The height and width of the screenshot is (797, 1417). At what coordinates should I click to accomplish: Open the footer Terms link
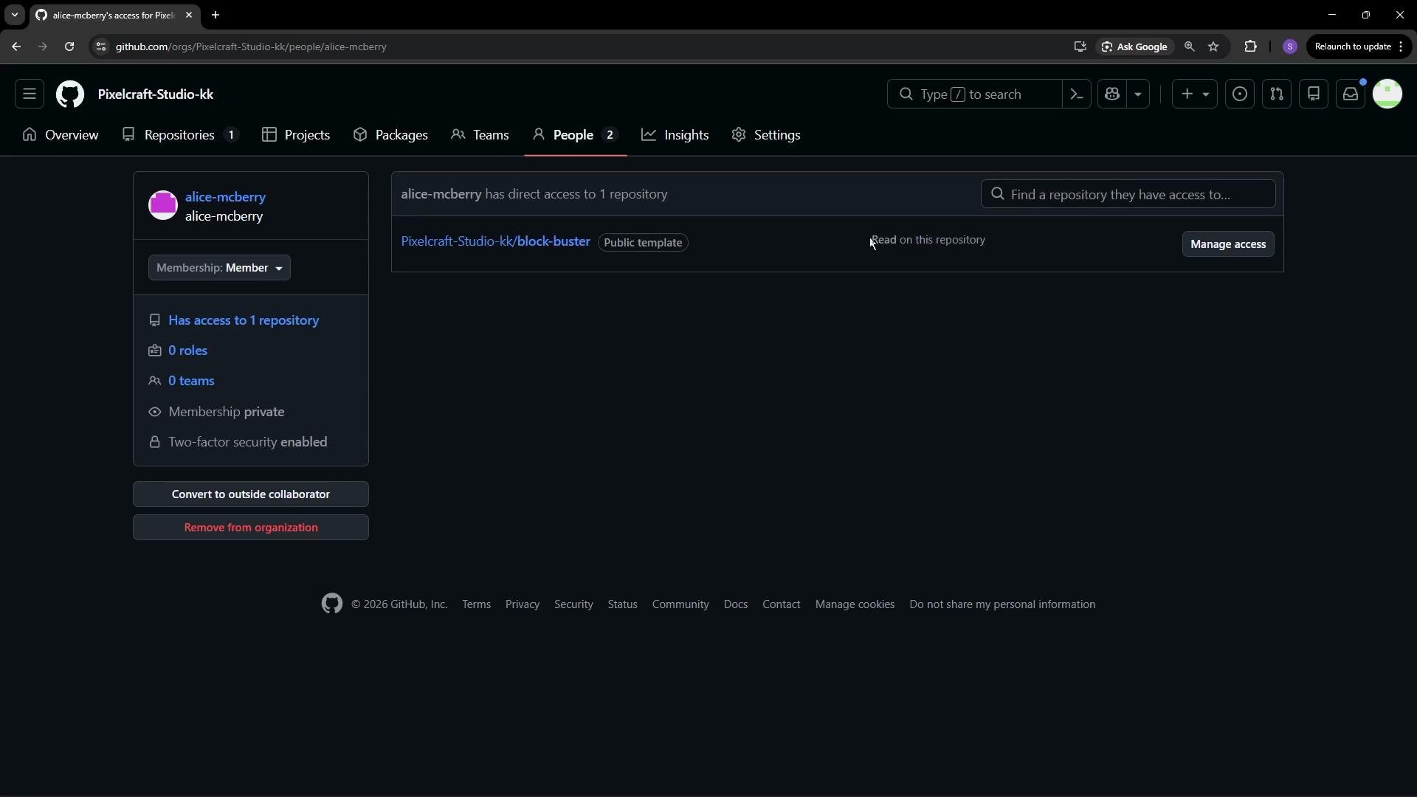pyautogui.click(x=476, y=604)
